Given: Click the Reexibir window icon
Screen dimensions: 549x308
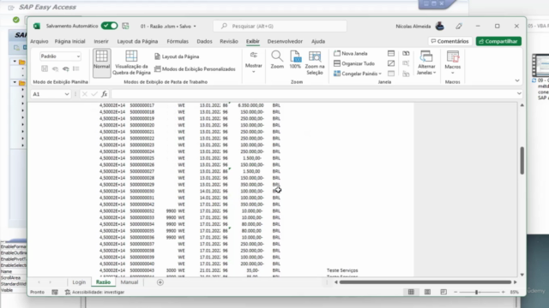Looking at the screenshot, I should [x=391, y=74].
